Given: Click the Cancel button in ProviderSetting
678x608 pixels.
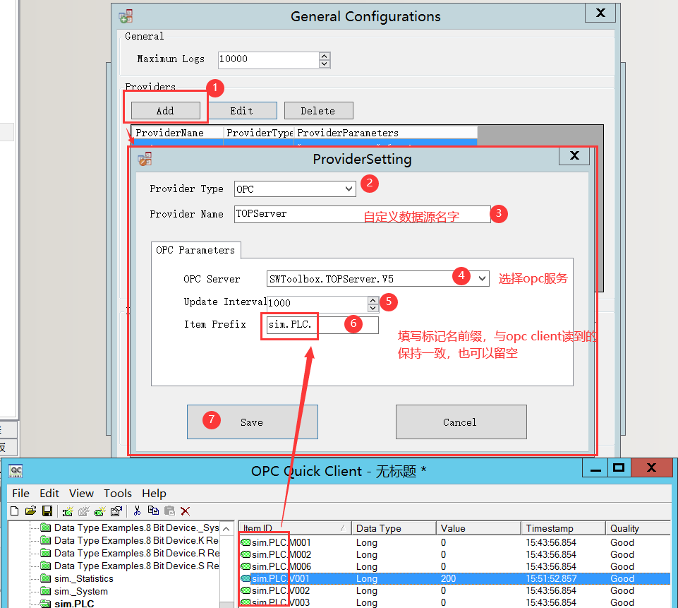Looking at the screenshot, I should tap(460, 422).
